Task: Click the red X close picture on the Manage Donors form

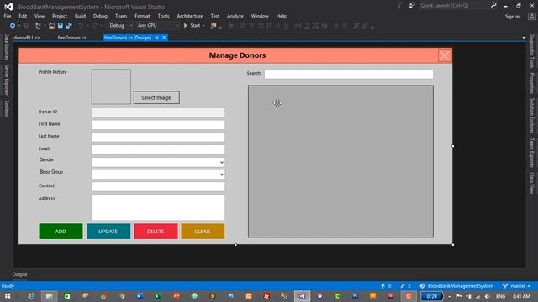Action: (x=445, y=55)
